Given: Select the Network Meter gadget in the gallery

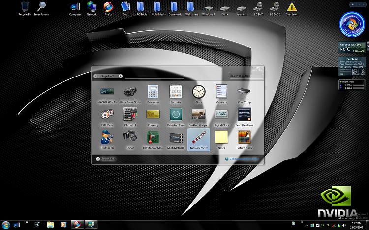Looking at the screenshot, I should point(199,140).
